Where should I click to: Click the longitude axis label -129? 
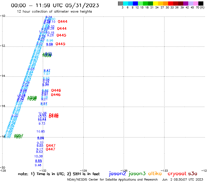coord(83,171)
